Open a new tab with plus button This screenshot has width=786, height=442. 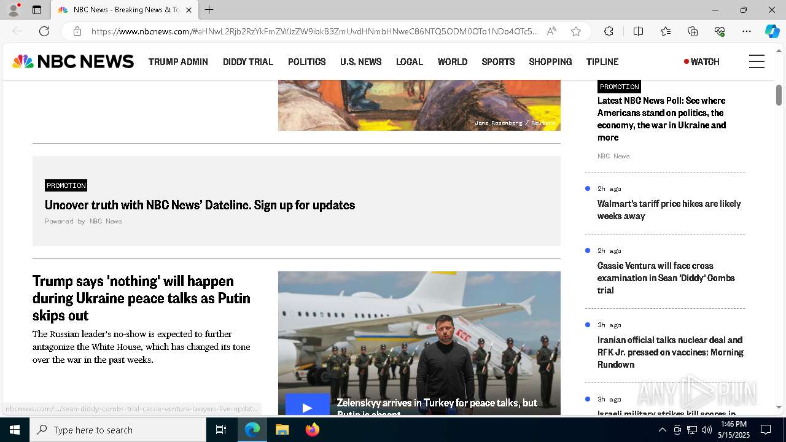tap(209, 10)
